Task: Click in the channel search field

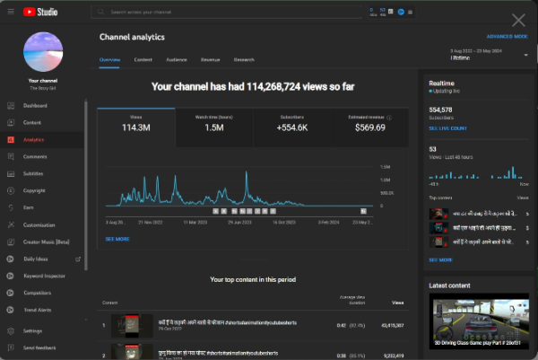Action: [224, 13]
